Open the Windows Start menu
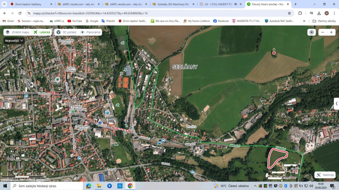Image resolution: width=339 pixels, height=190 pixels. (5, 186)
